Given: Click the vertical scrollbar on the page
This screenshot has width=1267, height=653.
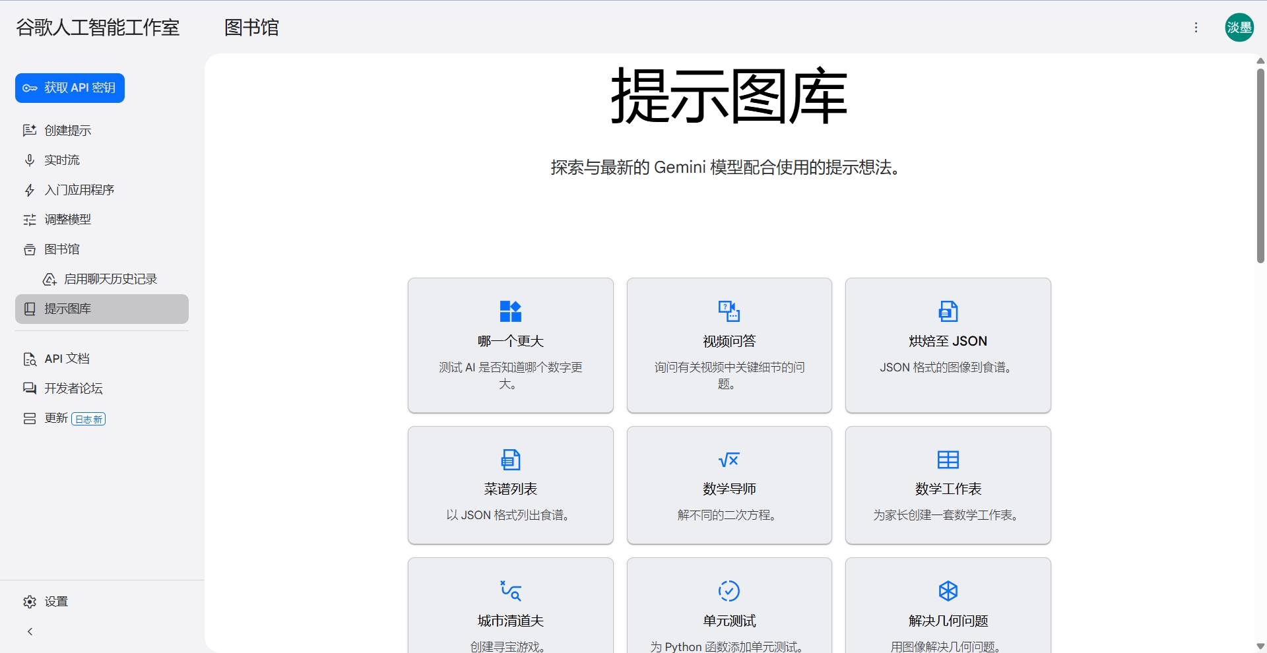Looking at the screenshot, I should click(1260, 165).
